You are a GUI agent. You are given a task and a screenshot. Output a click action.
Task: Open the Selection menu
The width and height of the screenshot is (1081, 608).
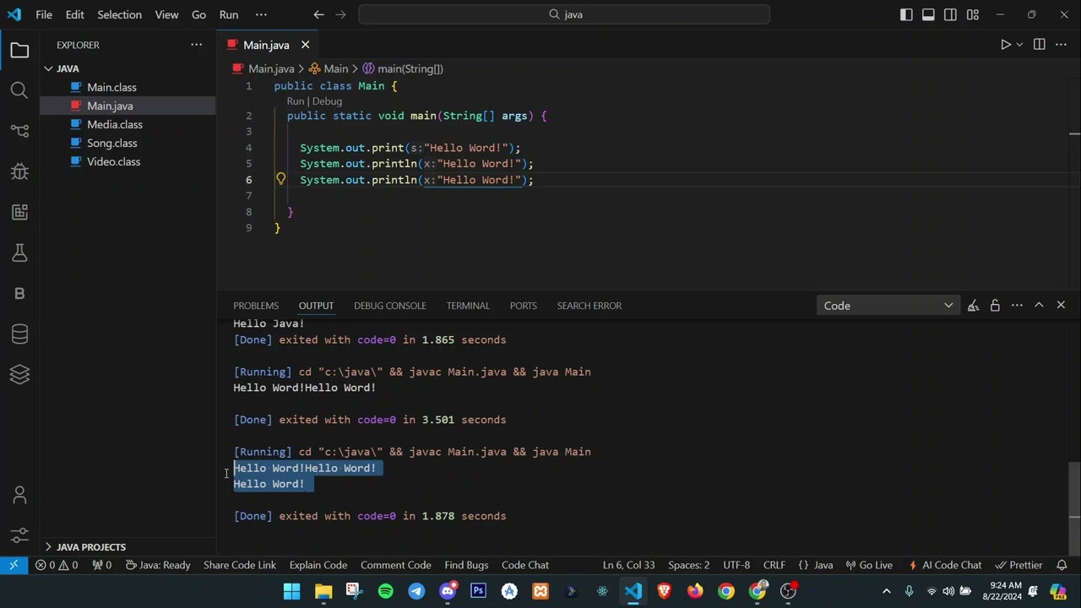119,14
